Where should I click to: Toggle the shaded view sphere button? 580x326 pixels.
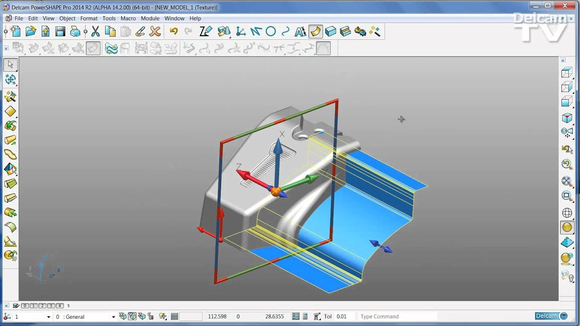click(567, 227)
